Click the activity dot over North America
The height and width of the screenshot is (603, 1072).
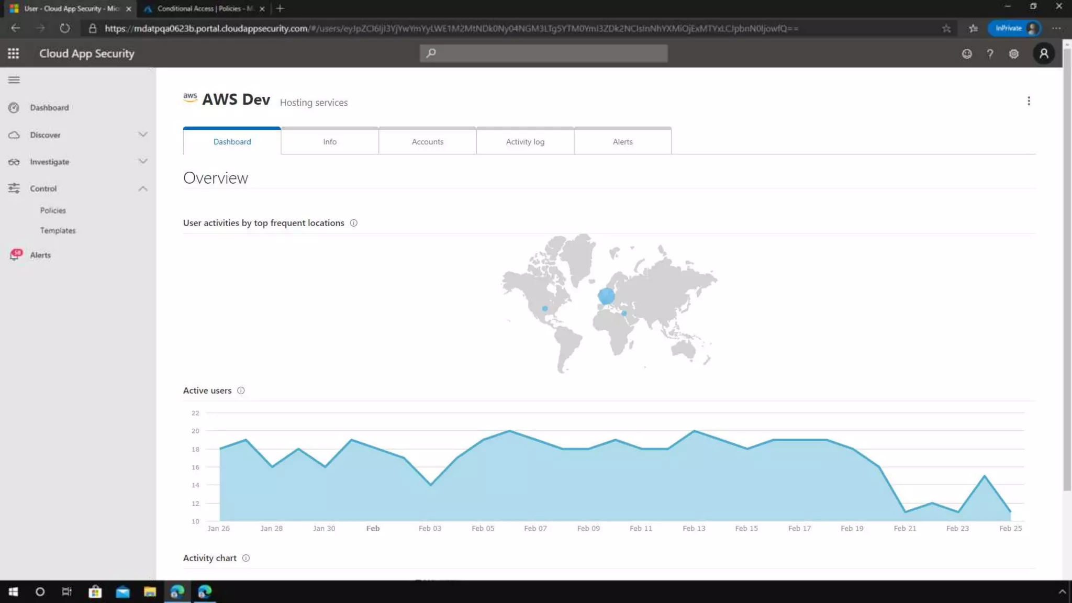[545, 309]
